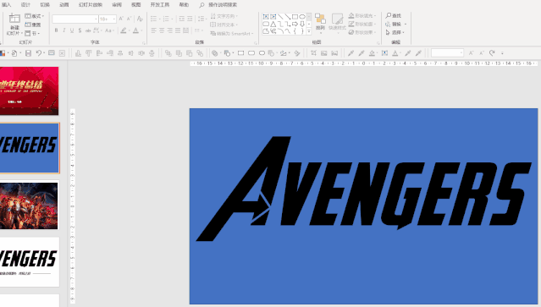
Task: Click the Save floppy icon in quick toolbar
Action: [28, 53]
